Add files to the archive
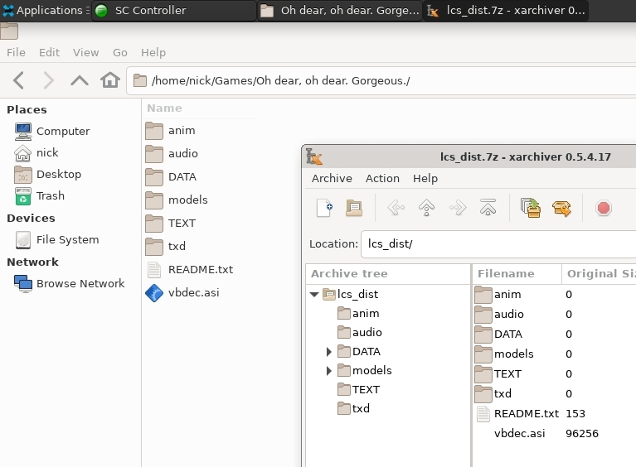The image size is (636, 467). point(531,208)
